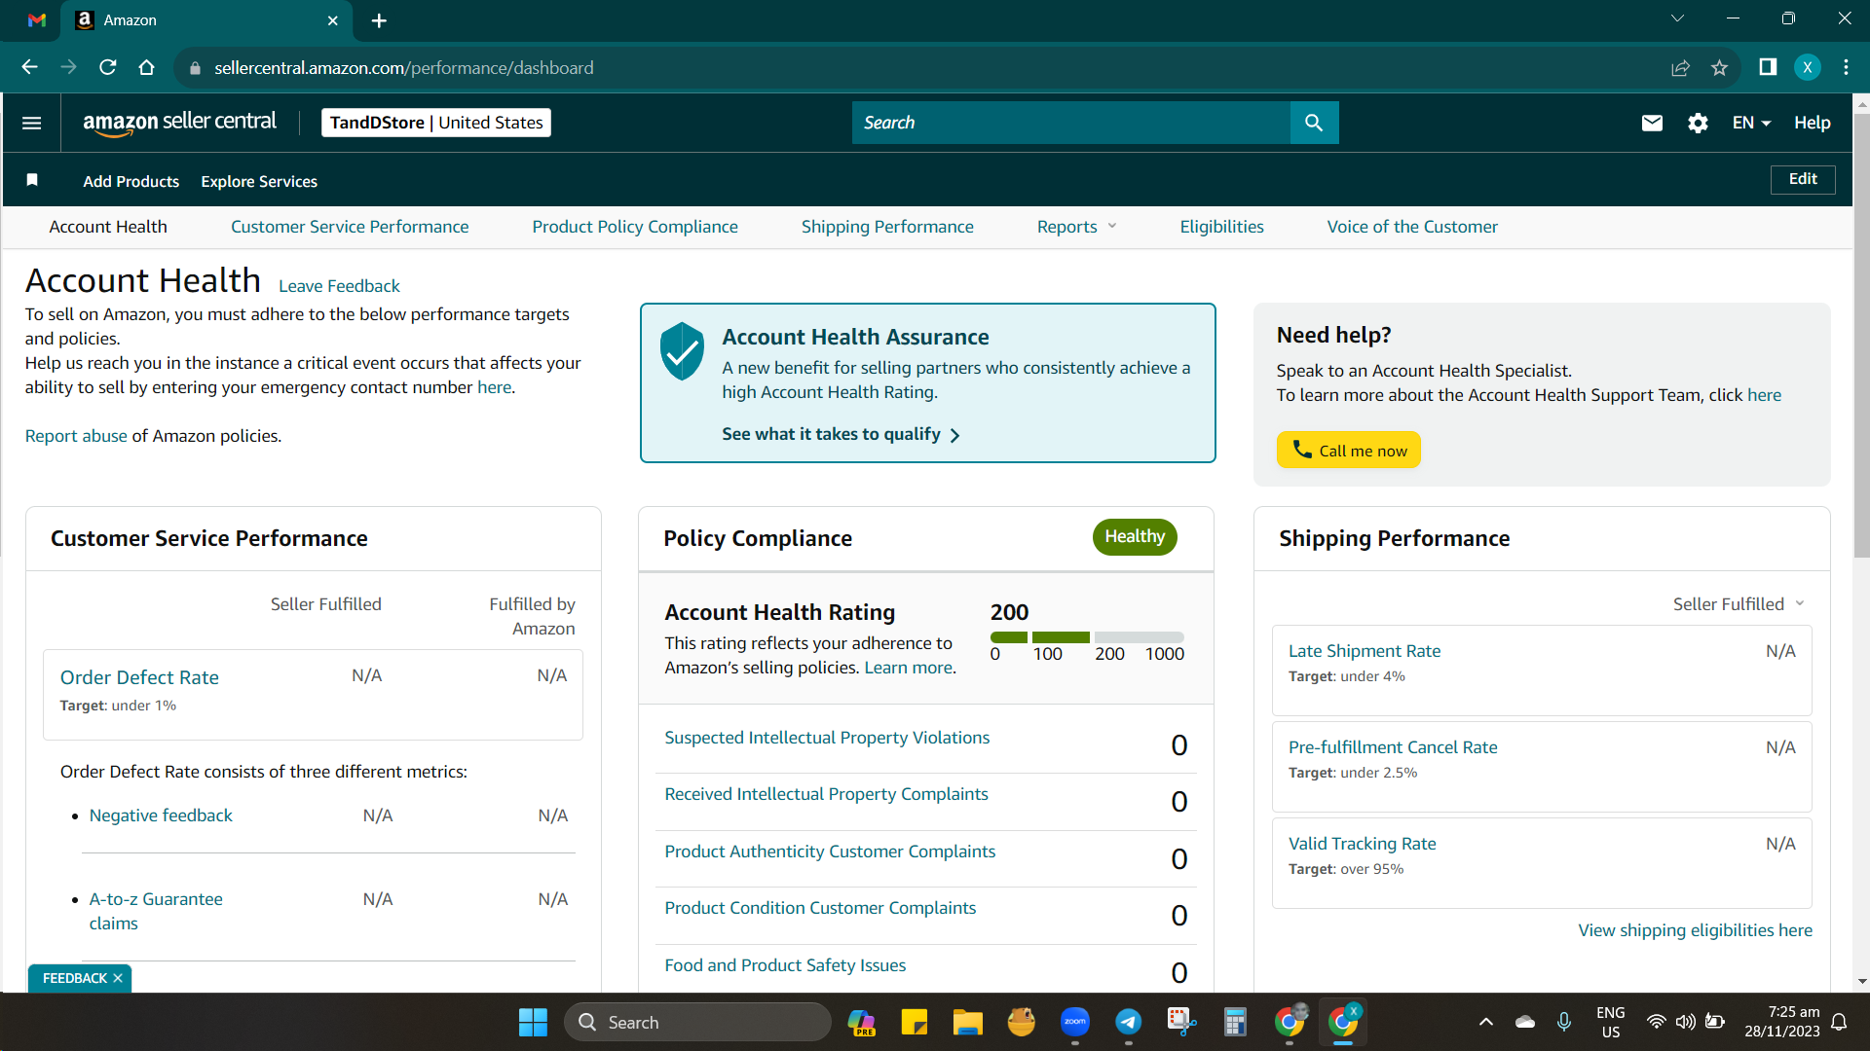Open the Order Defect Rate link

(139, 677)
